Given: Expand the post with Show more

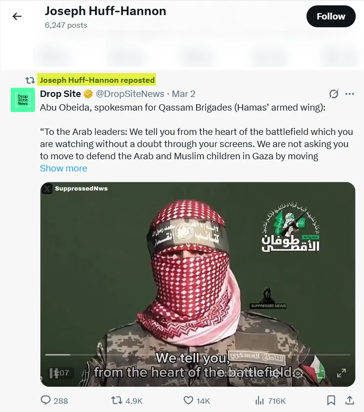Looking at the screenshot, I should coord(63,168).
